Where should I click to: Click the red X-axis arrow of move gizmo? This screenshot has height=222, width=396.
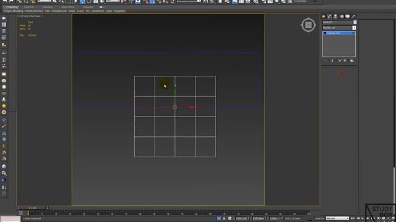point(192,107)
